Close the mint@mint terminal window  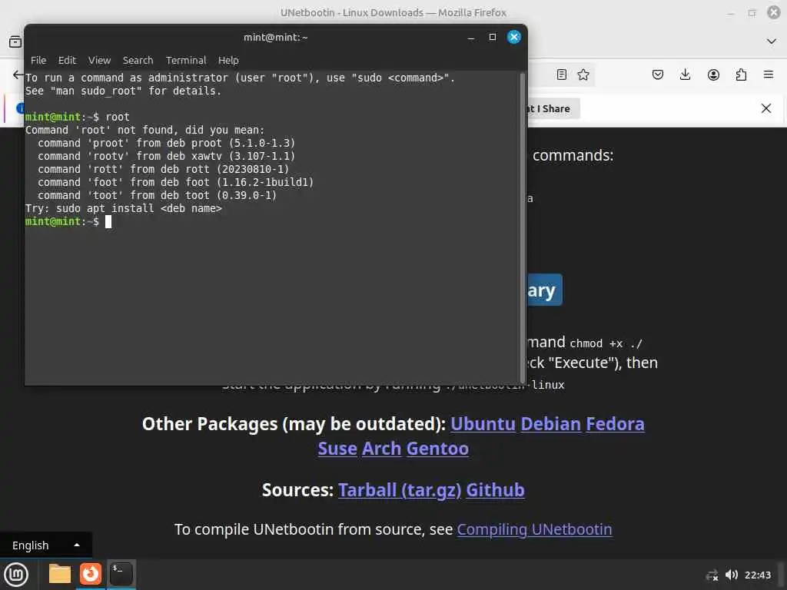pos(514,37)
